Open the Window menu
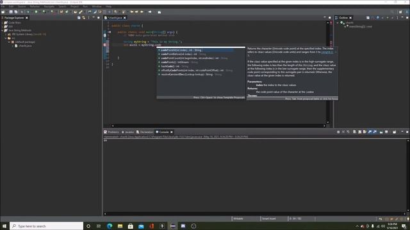This screenshot has width=410, height=230. pos(97,6)
